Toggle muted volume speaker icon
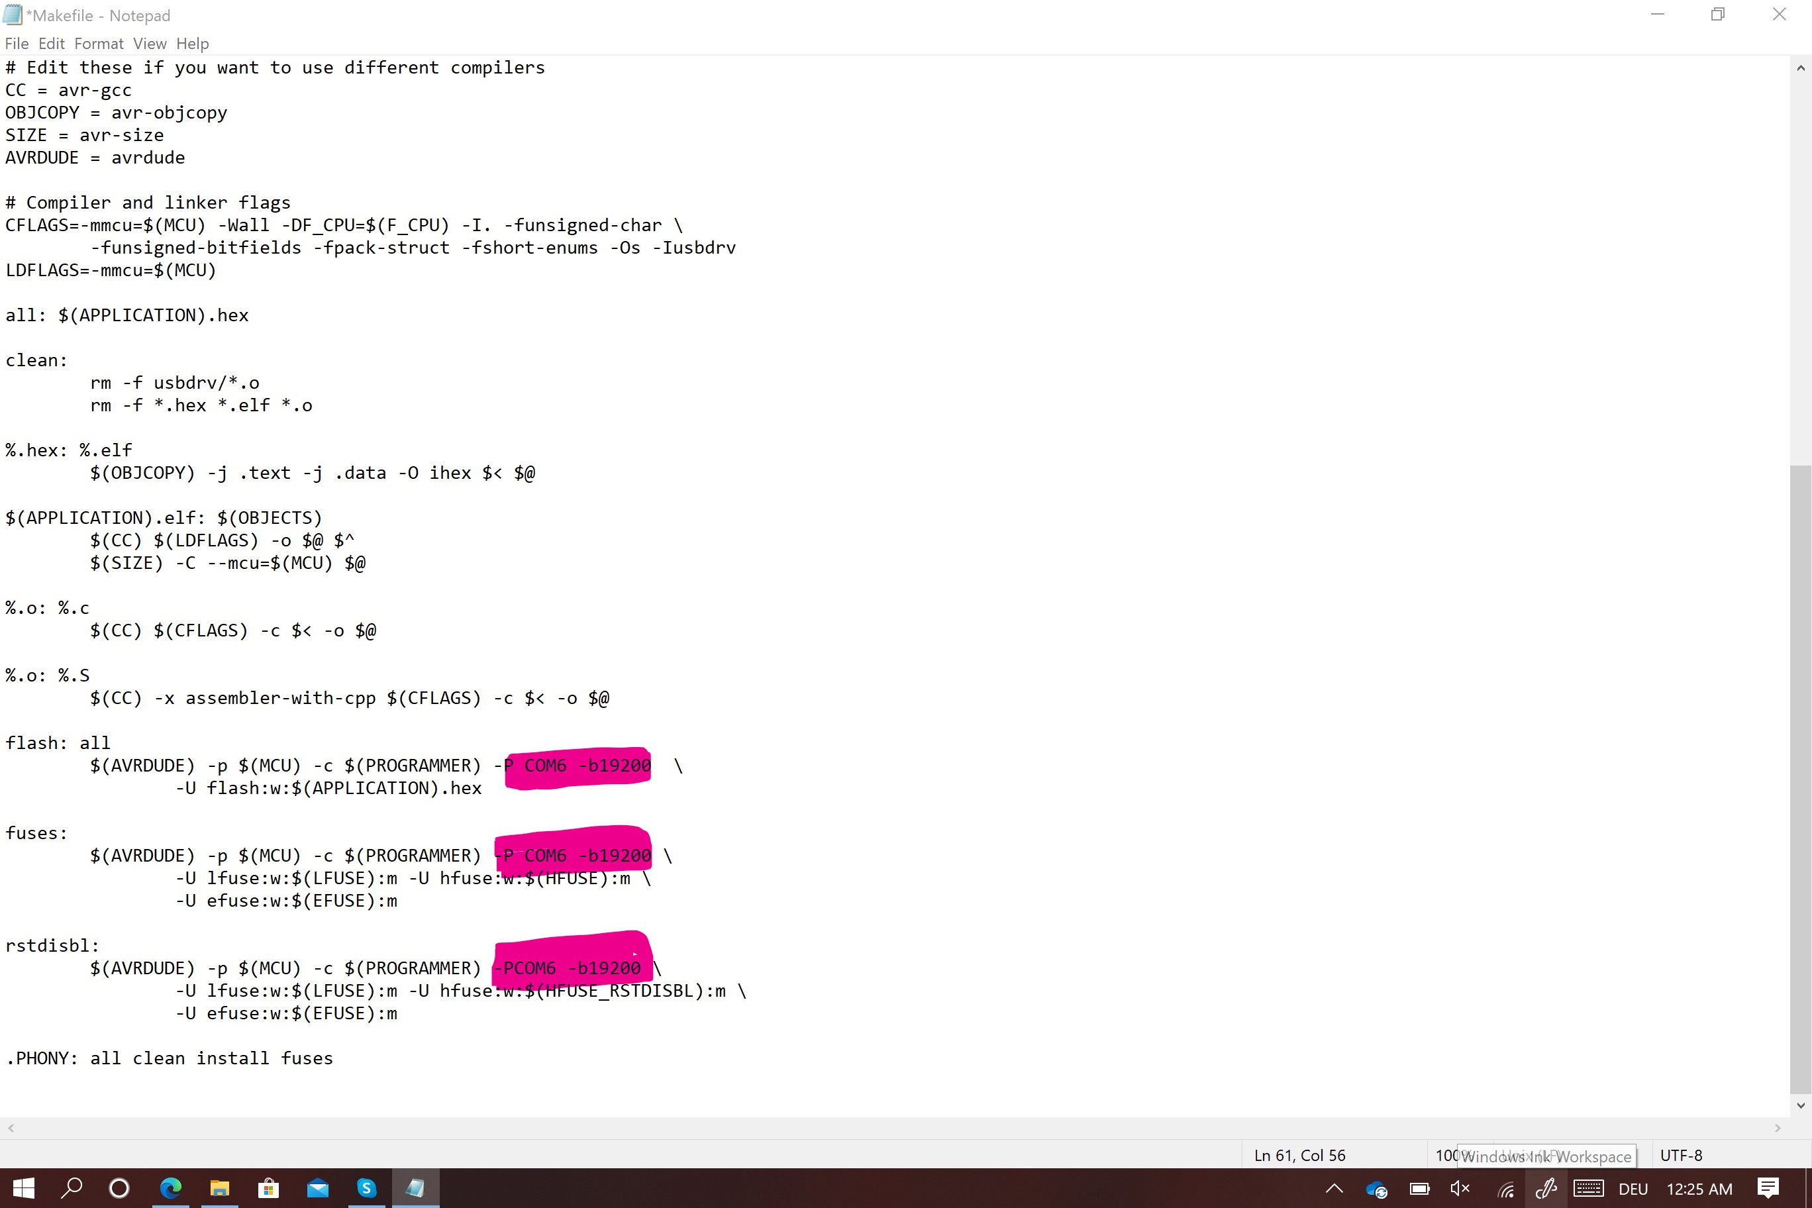Viewport: 1812px width, 1208px height. pyautogui.click(x=1460, y=1189)
